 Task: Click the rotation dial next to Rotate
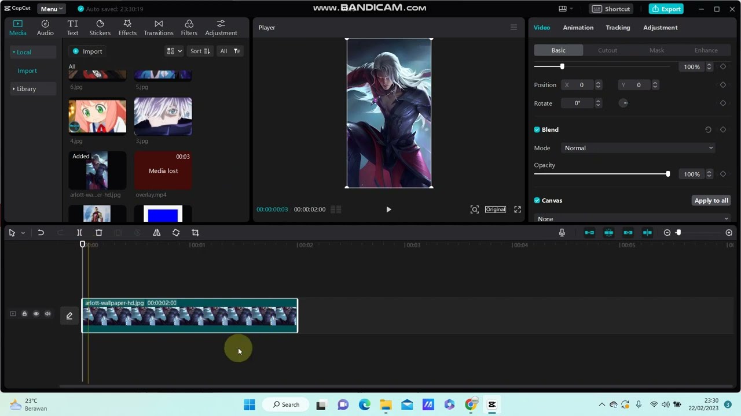(623, 103)
